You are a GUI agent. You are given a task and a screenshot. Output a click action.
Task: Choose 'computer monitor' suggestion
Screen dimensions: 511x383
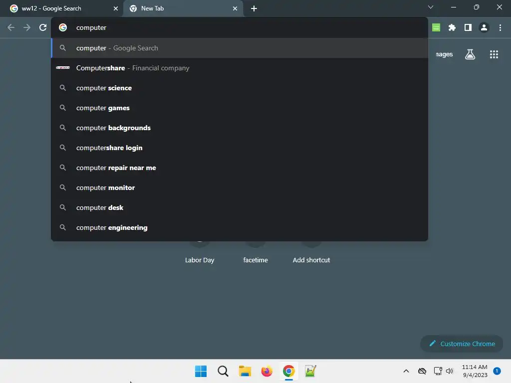[x=240, y=188]
